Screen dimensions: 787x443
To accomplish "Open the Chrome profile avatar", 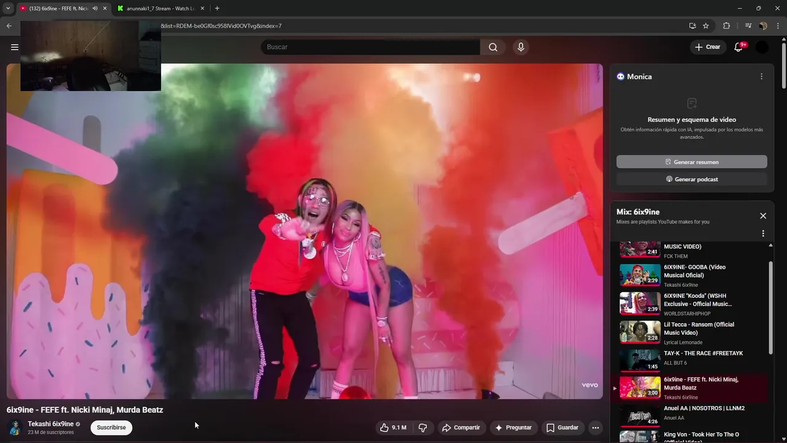I will click(762, 26).
